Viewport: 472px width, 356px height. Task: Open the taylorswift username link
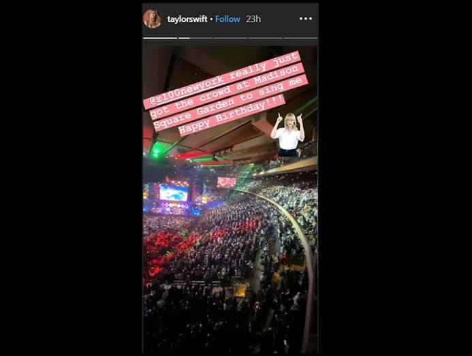[187, 19]
